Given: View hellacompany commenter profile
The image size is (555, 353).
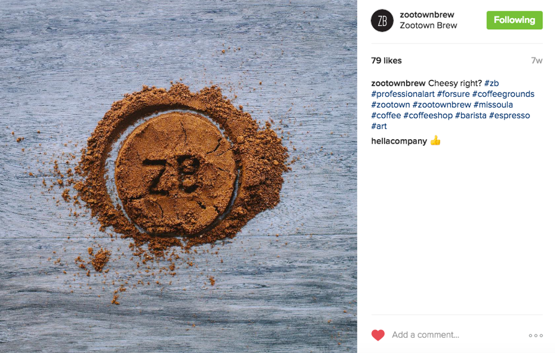Looking at the screenshot, I should pyautogui.click(x=399, y=141).
